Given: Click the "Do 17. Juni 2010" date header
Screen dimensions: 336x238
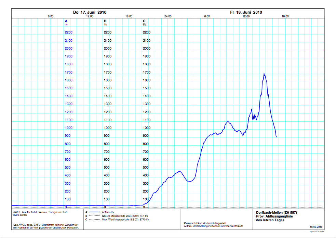Looking at the screenshot, I should (x=90, y=12).
